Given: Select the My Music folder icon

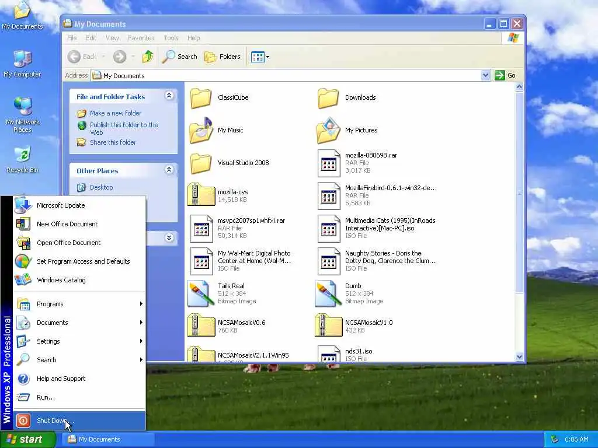Looking at the screenshot, I should point(201,130).
